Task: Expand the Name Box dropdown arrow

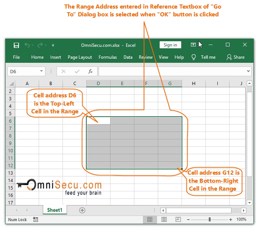Action: click(41, 71)
